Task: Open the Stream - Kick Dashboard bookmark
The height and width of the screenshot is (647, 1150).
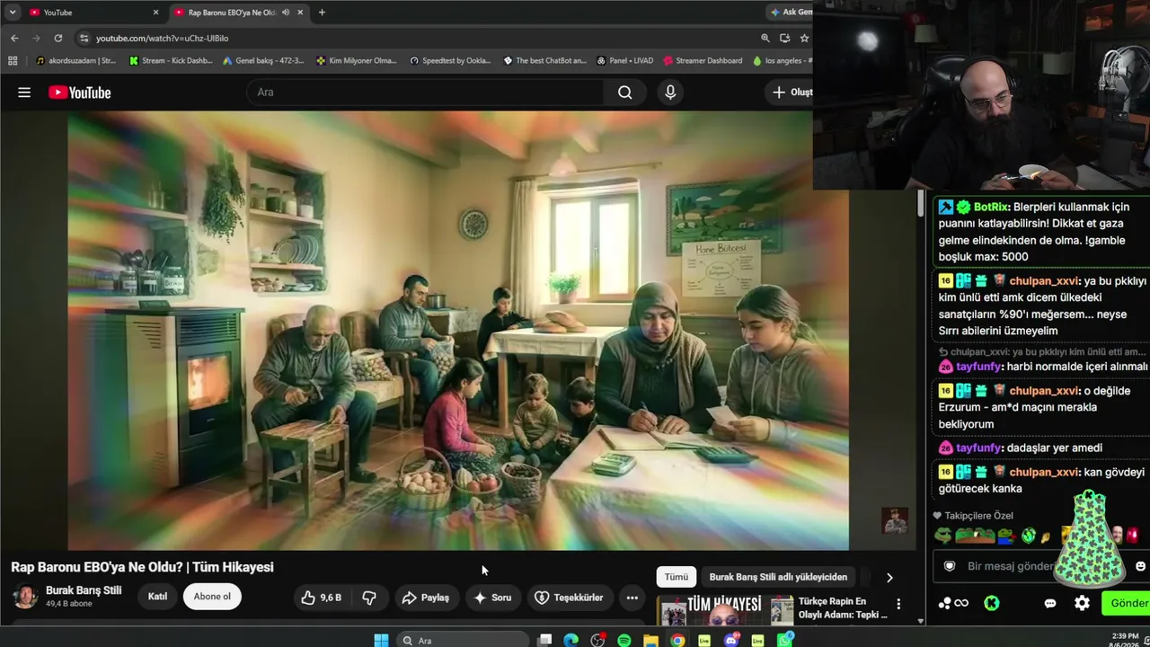Action: point(170,61)
